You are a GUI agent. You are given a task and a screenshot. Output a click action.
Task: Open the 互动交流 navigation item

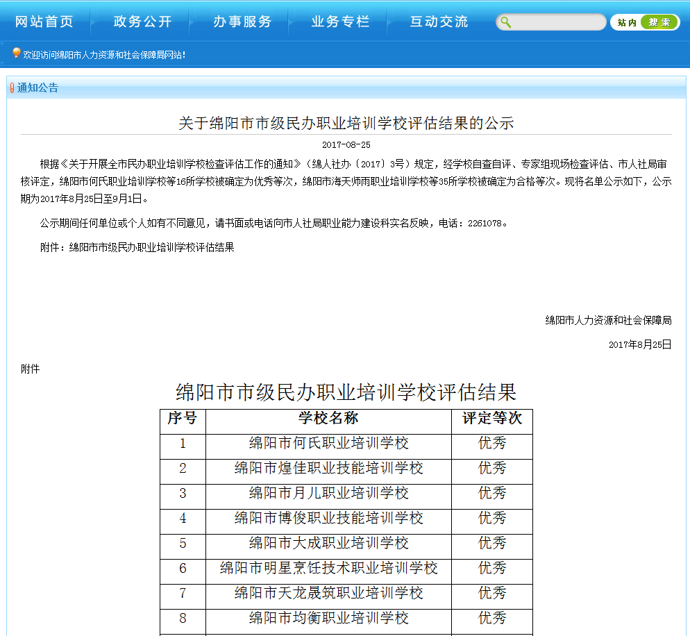click(439, 22)
